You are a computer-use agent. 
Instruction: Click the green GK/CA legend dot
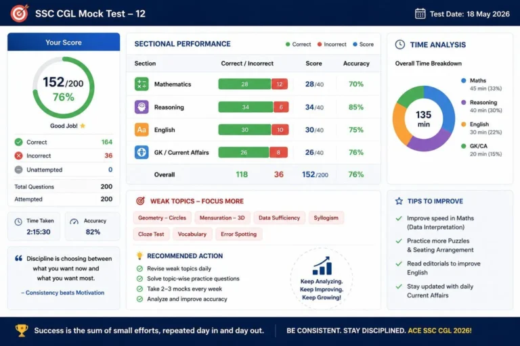[464, 146]
